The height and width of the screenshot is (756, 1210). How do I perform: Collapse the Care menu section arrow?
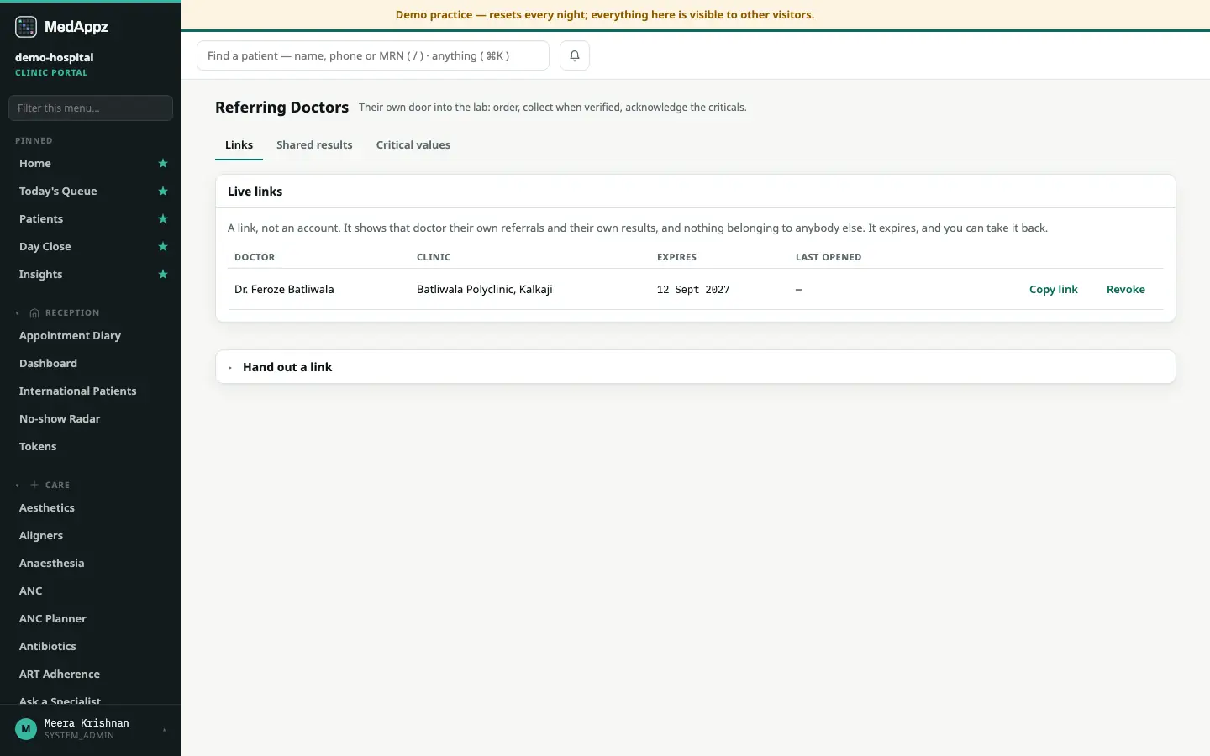pos(18,485)
